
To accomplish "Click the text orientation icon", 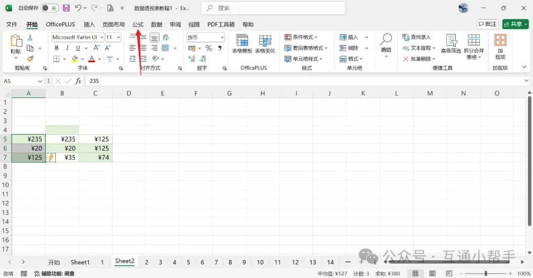I will 155,59.
